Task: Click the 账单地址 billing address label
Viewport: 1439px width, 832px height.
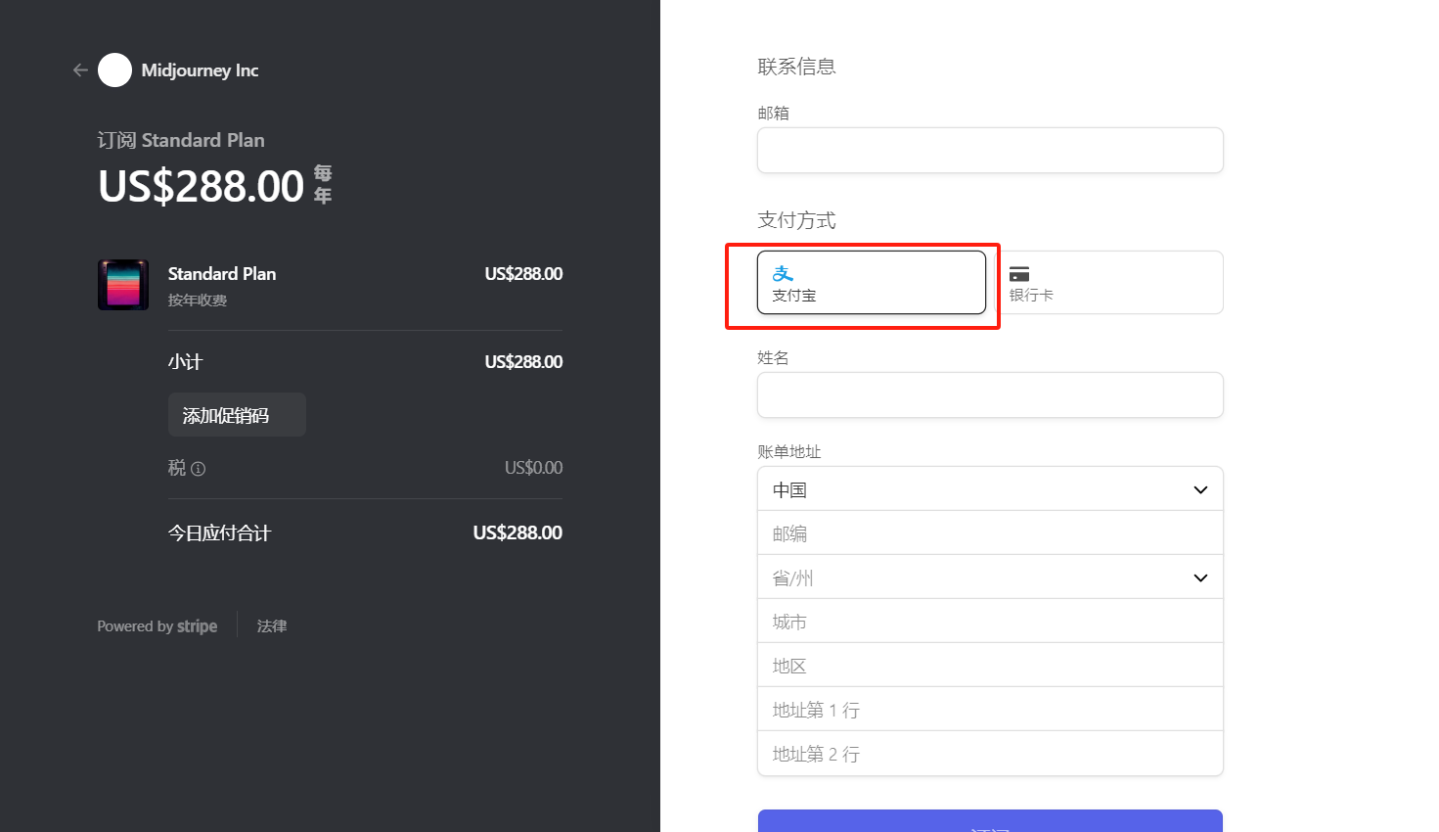Action: pos(789,451)
